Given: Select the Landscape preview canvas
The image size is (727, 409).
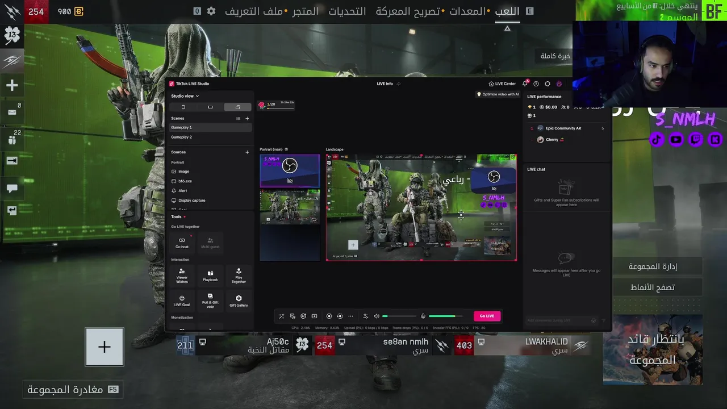Looking at the screenshot, I should (421, 207).
